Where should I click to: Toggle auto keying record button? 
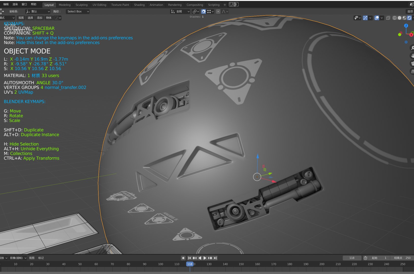click(183, 258)
